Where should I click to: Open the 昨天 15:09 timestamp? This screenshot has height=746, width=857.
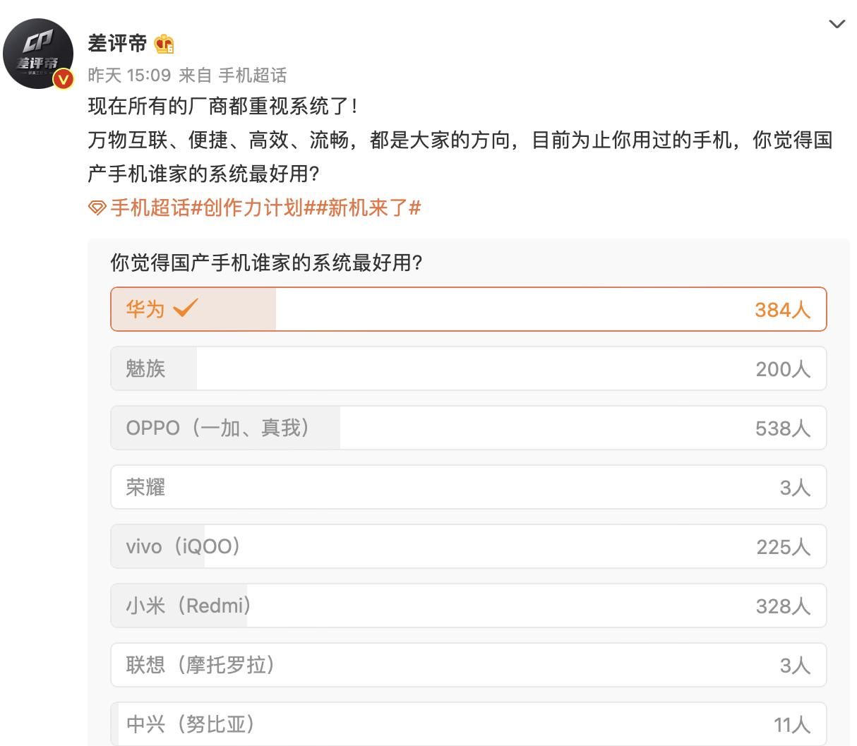(x=129, y=76)
